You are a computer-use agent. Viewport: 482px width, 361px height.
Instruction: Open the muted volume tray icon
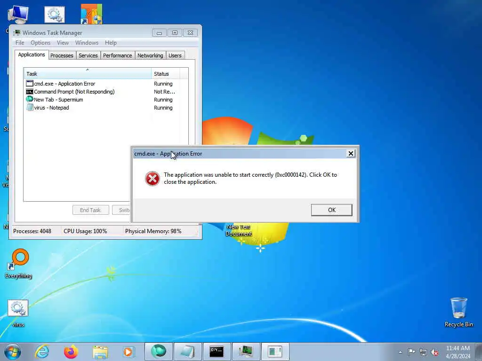pos(434,352)
